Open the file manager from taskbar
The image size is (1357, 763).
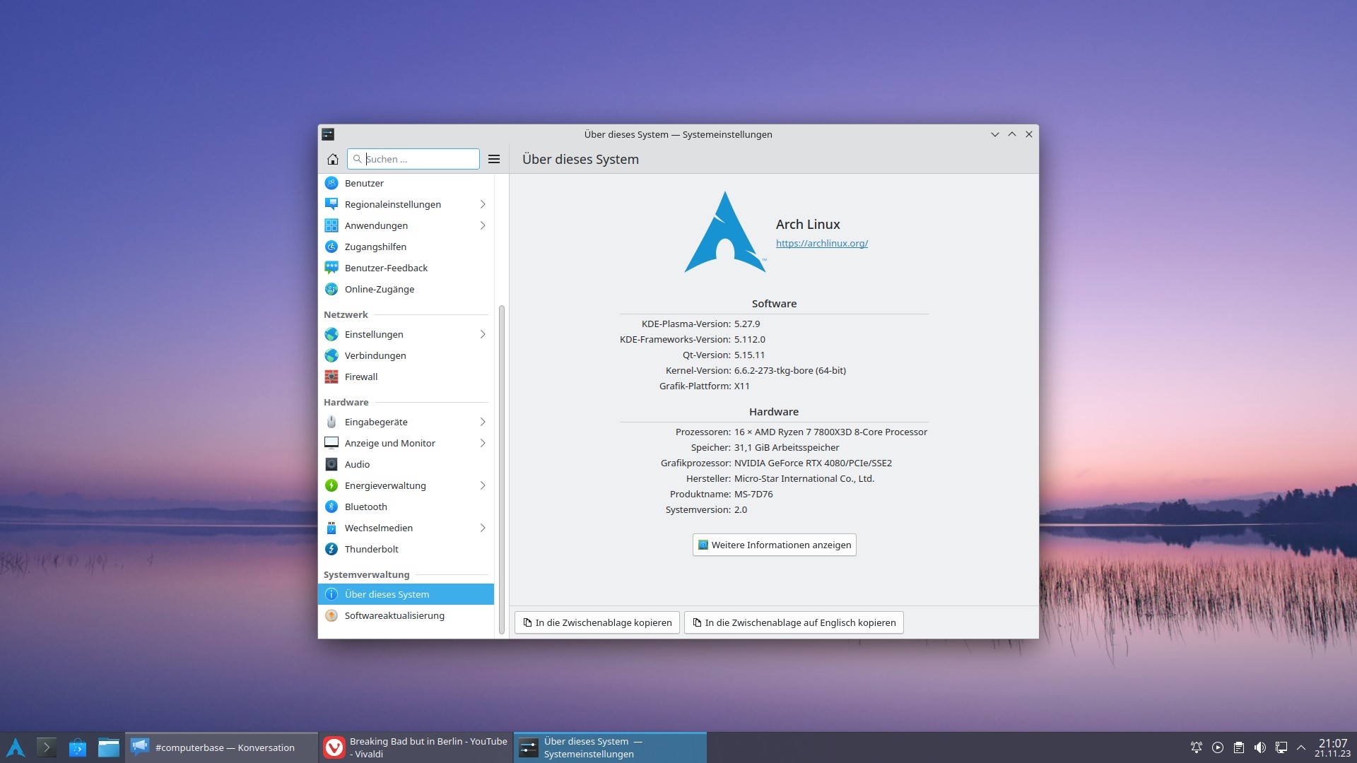[x=109, y=747]
